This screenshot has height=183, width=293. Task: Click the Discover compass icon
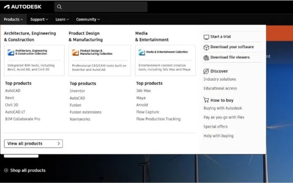point(206,71)
